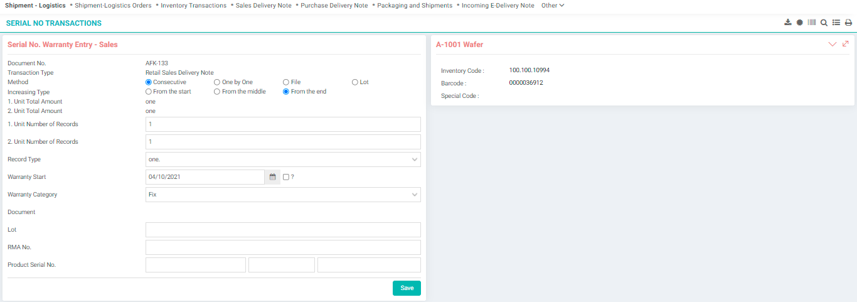Click the Save button
This screenshot has height=302, width=857.
click(407, 288)
